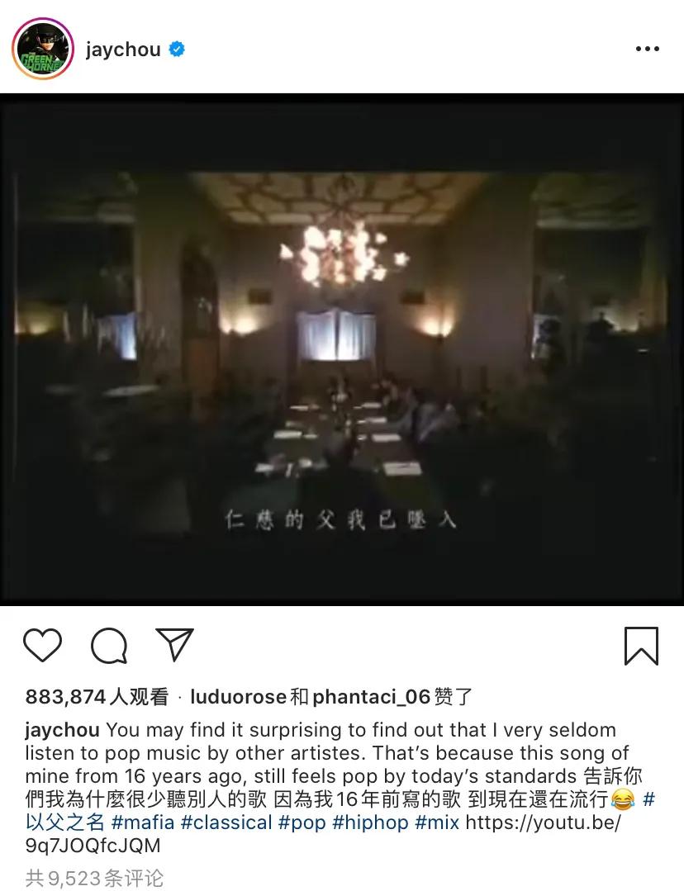Open jaychou's Green Hornet profile picture
Screen dimensions: 684x891
pos(43,49)
